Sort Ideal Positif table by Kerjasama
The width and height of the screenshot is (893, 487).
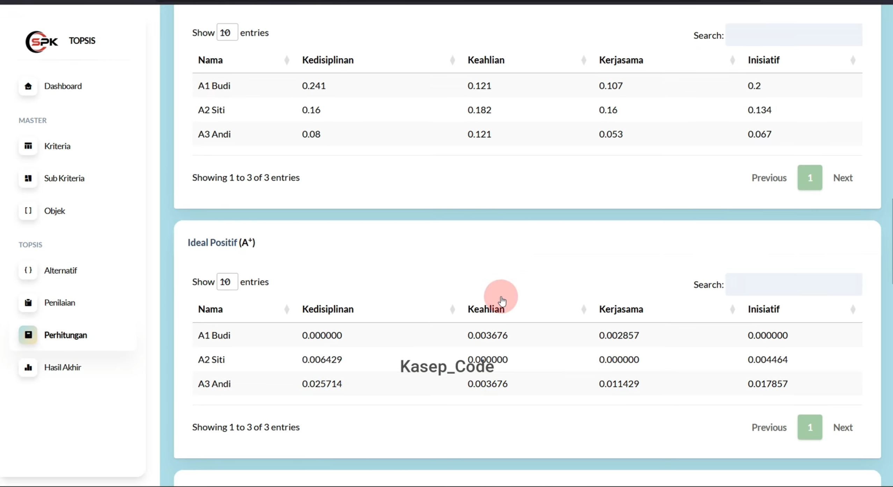pyautogui.click(x=667, y=309)
